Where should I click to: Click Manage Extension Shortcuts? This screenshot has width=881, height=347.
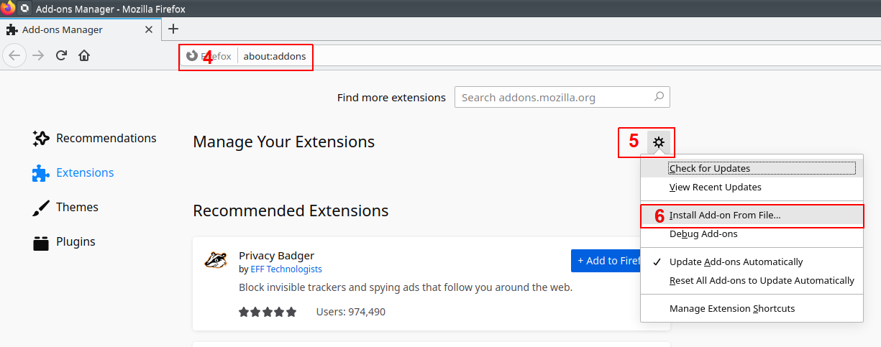click(731, 309)
